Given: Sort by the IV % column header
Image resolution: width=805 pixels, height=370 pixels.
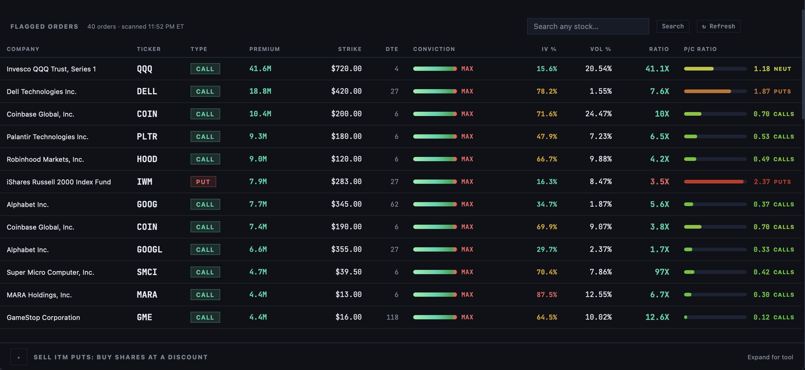Looking at the screenshot, I should click(x=549, y=49).
